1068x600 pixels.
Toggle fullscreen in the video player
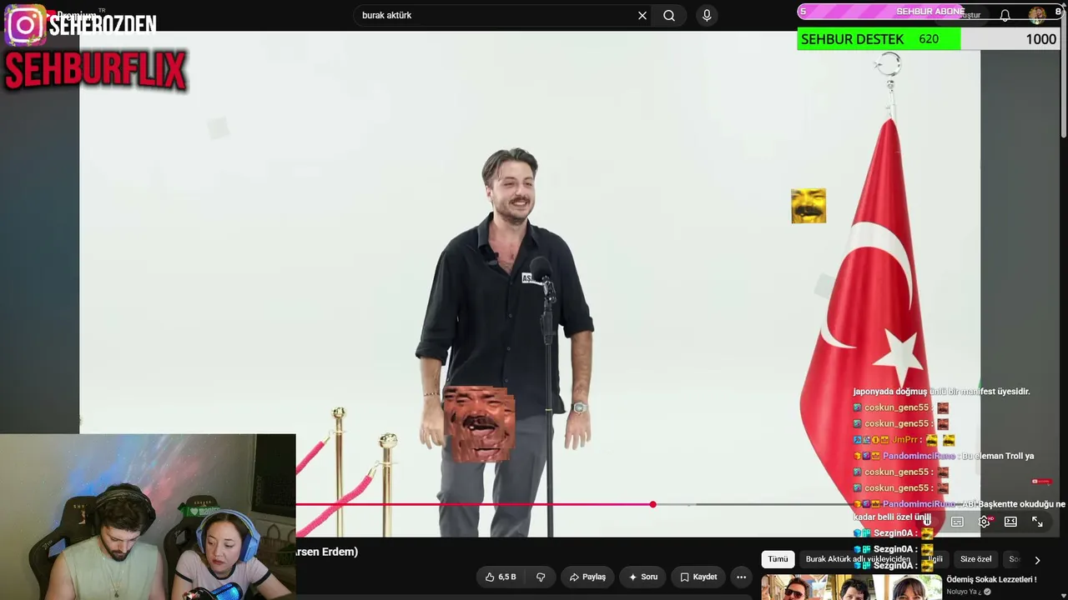point(1037,522)
